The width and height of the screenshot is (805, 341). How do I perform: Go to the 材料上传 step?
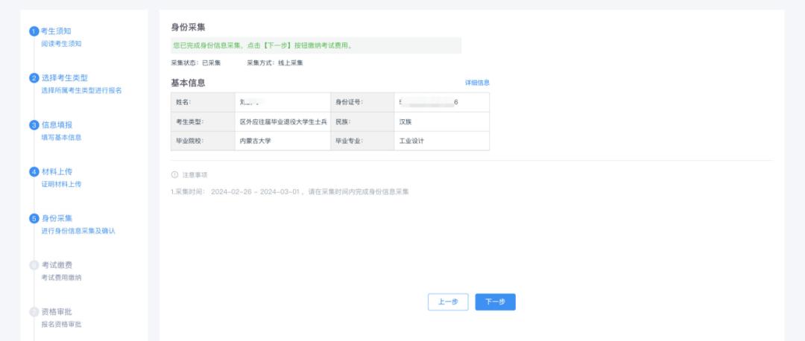tap(57, 172)
